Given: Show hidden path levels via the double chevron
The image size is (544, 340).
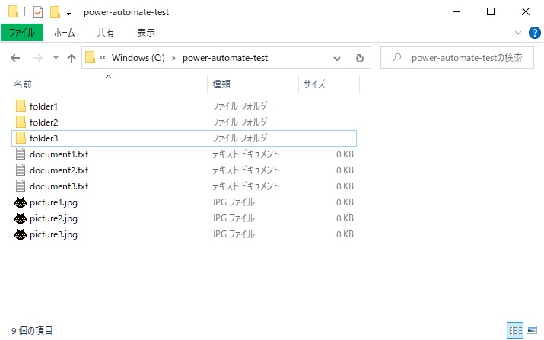Looking at the screenshot, I should point(103,58).
